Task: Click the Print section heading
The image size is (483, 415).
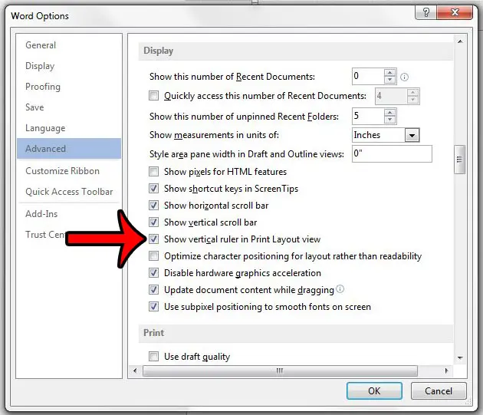Action: (x=153, y=333)
